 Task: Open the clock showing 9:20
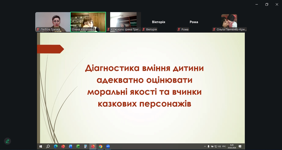click(x=232, y=147)
